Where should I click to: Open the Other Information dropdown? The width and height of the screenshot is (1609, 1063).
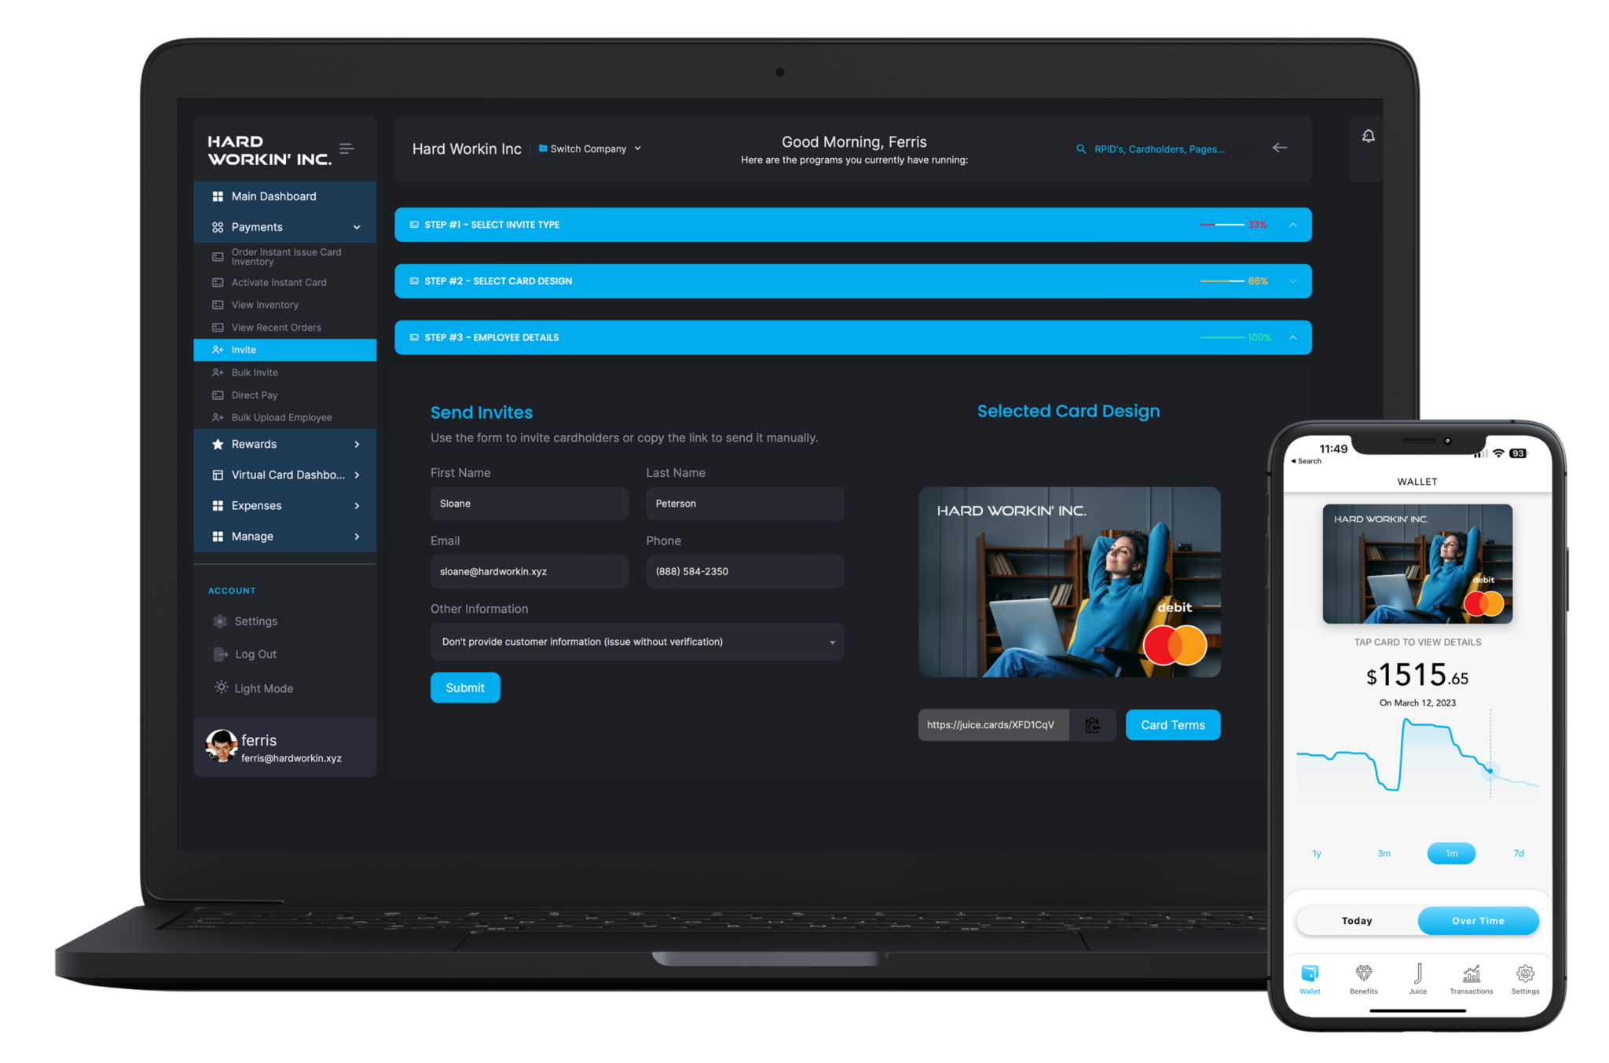tap(637, 642)
